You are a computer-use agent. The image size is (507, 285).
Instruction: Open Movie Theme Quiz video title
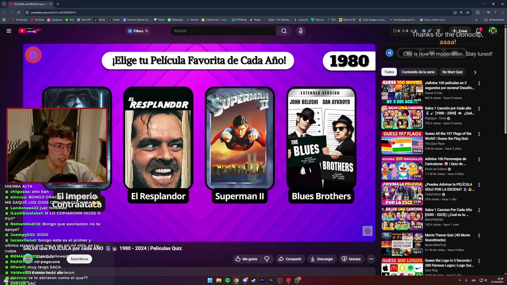[x=448, y=237]
